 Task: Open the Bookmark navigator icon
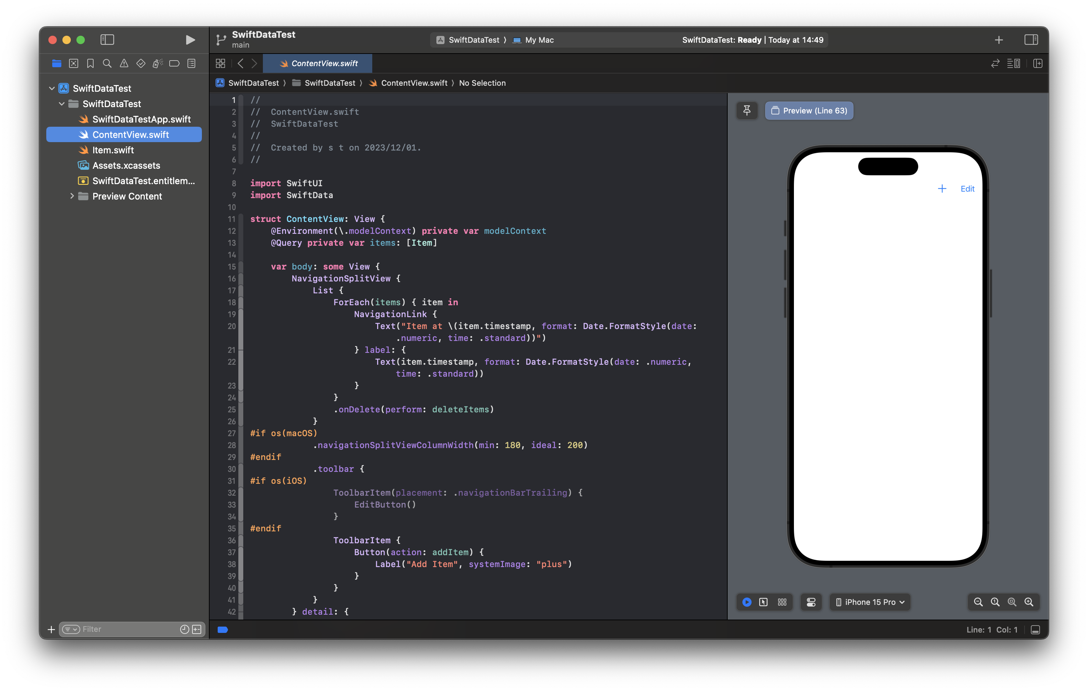[90, 64]
